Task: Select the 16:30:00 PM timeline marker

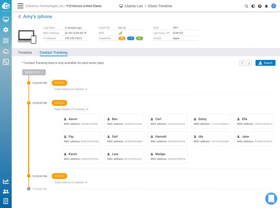Action: [29, 176]
